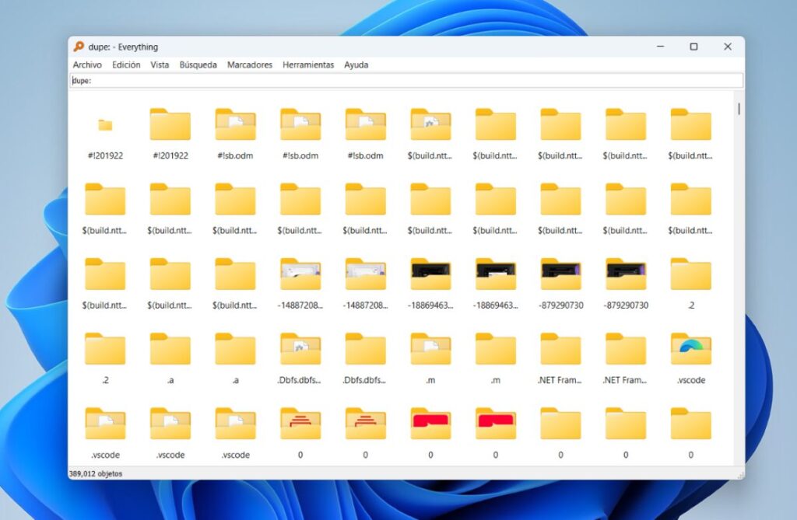Click the 389,012 objetos status bar text
This screenshot has height=520, width=797.
(96, 474)
